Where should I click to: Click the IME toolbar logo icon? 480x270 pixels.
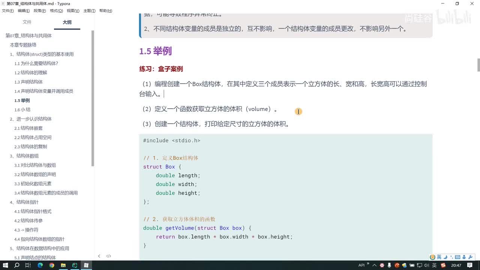pos(433,257)
